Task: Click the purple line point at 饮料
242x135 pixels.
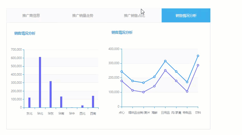Action: (198, 65)
